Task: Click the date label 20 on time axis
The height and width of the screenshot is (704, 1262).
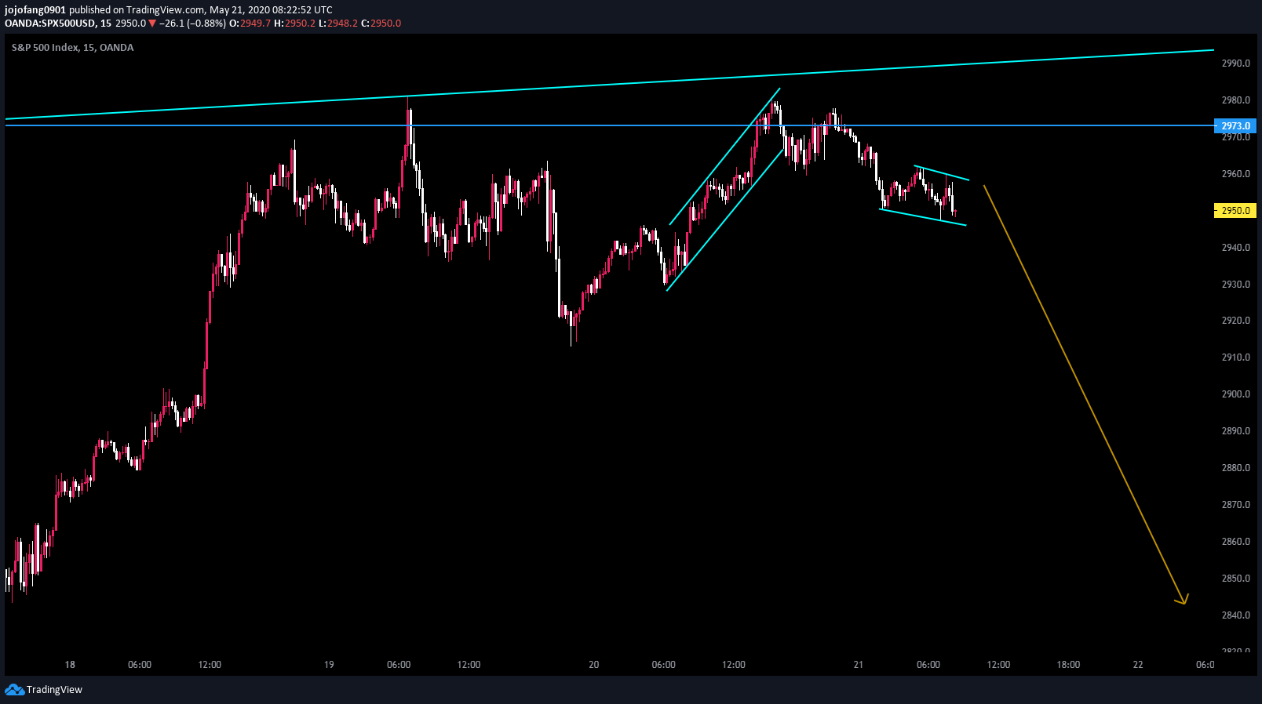Action: pos(593,665)
